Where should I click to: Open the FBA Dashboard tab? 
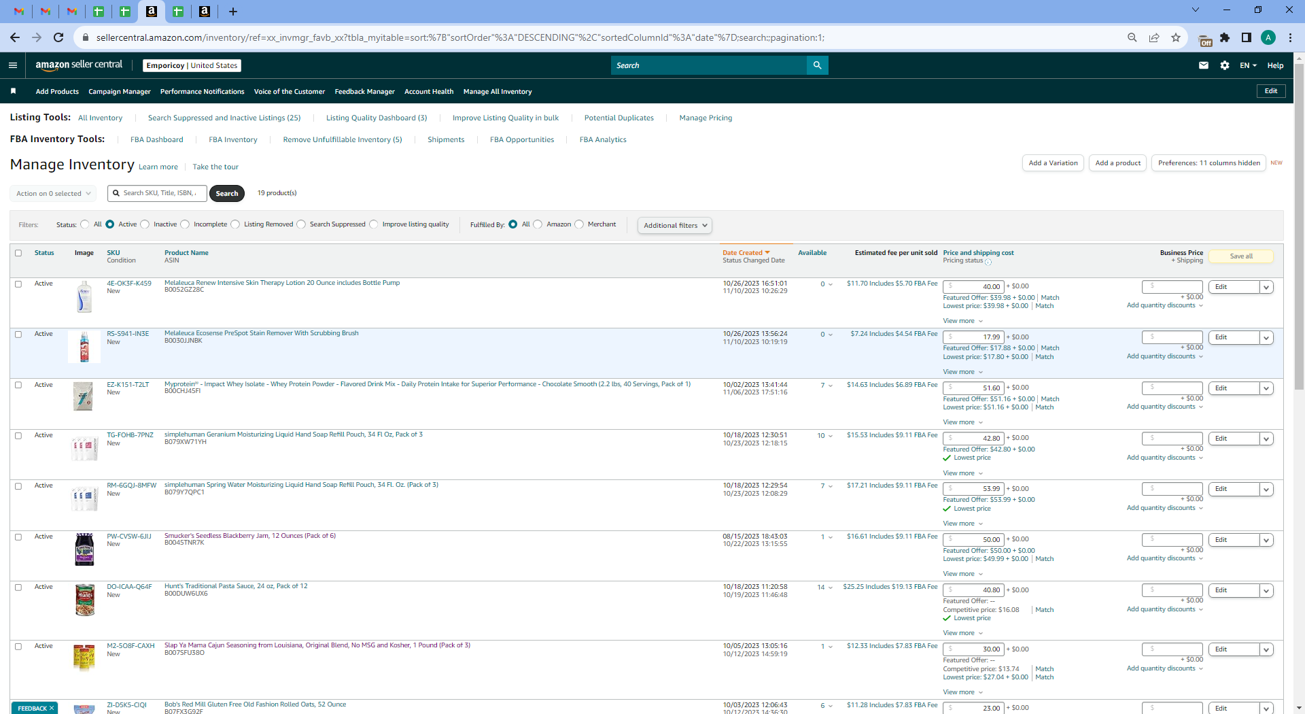157,139
